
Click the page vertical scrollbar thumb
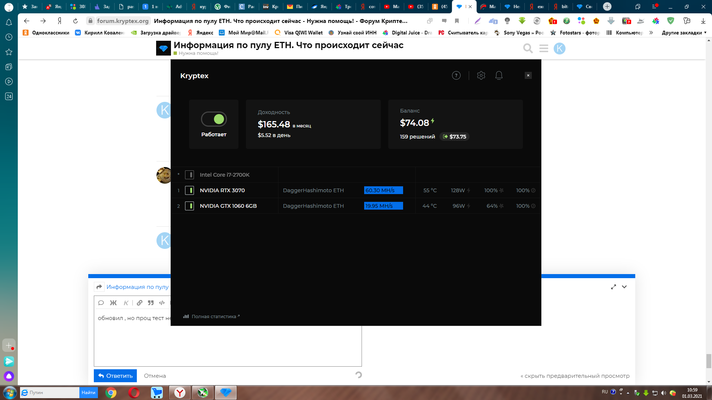[x=709, y=361]
